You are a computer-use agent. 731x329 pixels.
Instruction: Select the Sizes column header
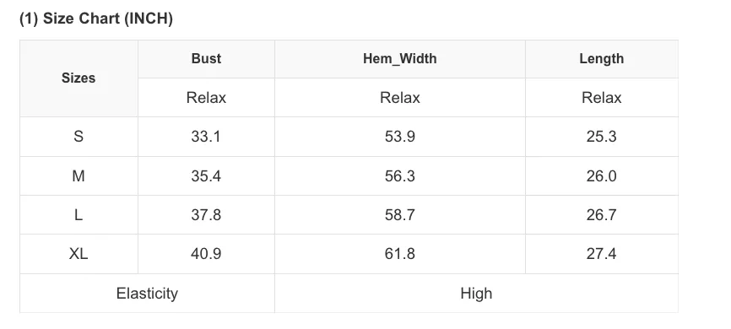79,78
